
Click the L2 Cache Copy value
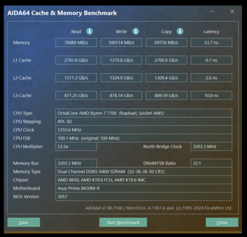(x=166, y=78)
